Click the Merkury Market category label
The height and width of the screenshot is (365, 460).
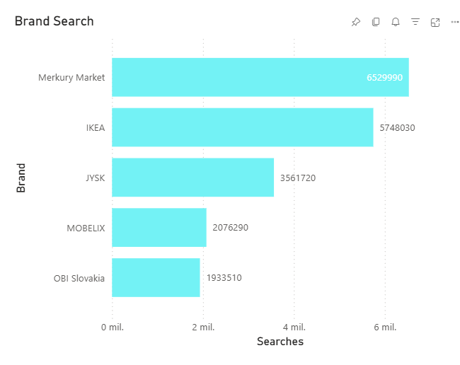(71, 78)
